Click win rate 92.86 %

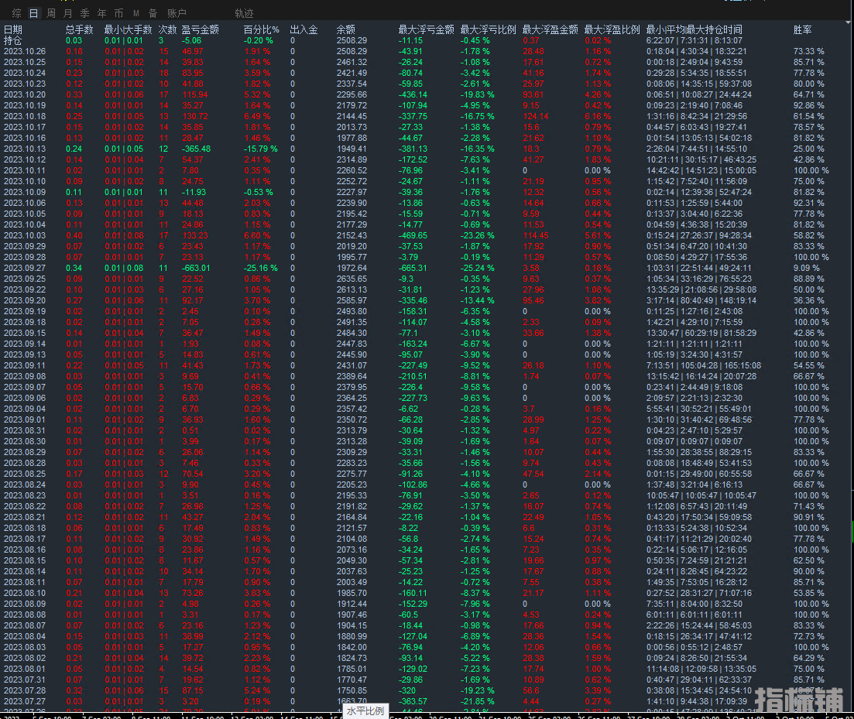coord(809,105)
